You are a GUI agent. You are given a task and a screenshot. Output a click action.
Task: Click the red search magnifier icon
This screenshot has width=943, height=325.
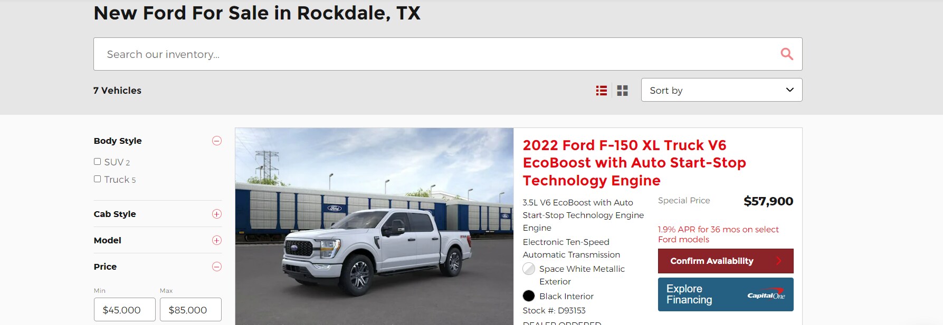point(787,54)
